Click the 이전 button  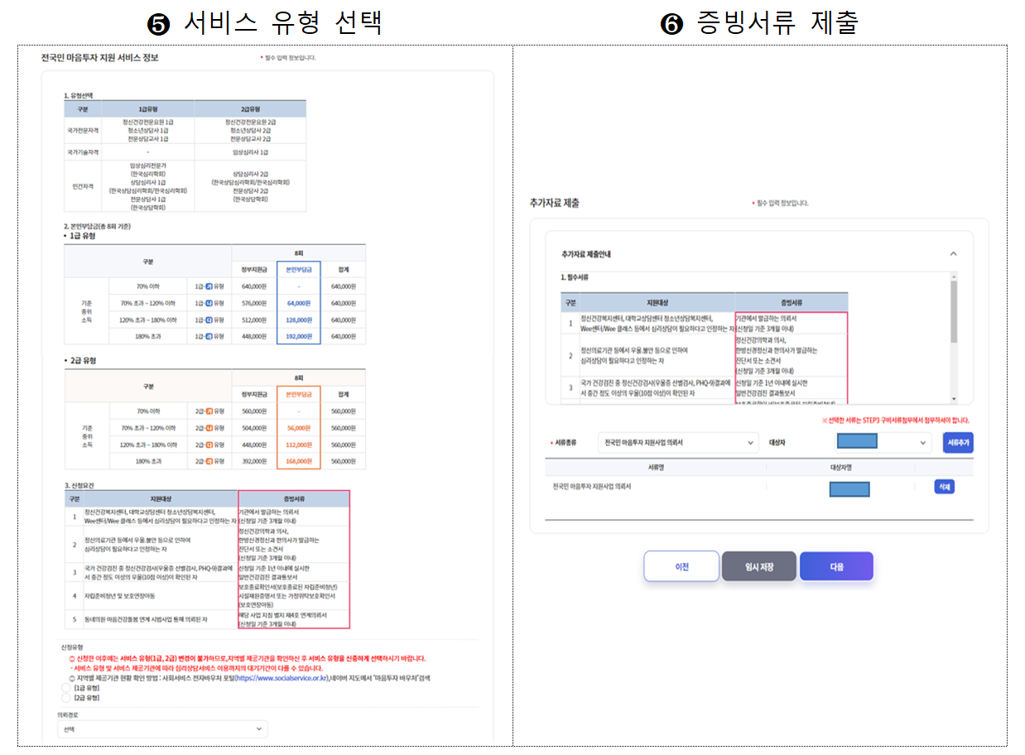tap(681, 567)
